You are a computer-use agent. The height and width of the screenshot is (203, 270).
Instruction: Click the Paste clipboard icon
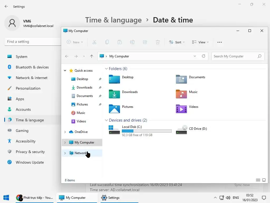tap(120, 42)
